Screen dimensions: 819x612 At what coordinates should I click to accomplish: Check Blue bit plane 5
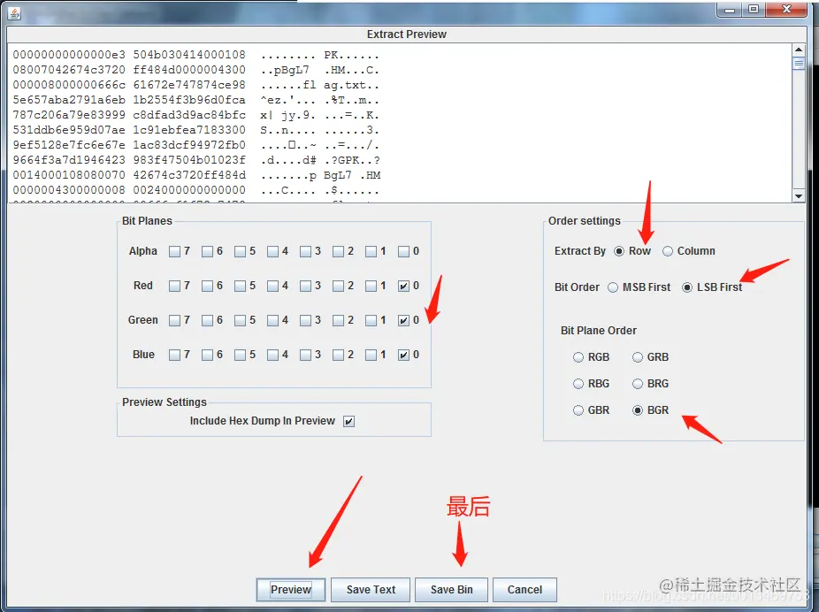[240, 356]
